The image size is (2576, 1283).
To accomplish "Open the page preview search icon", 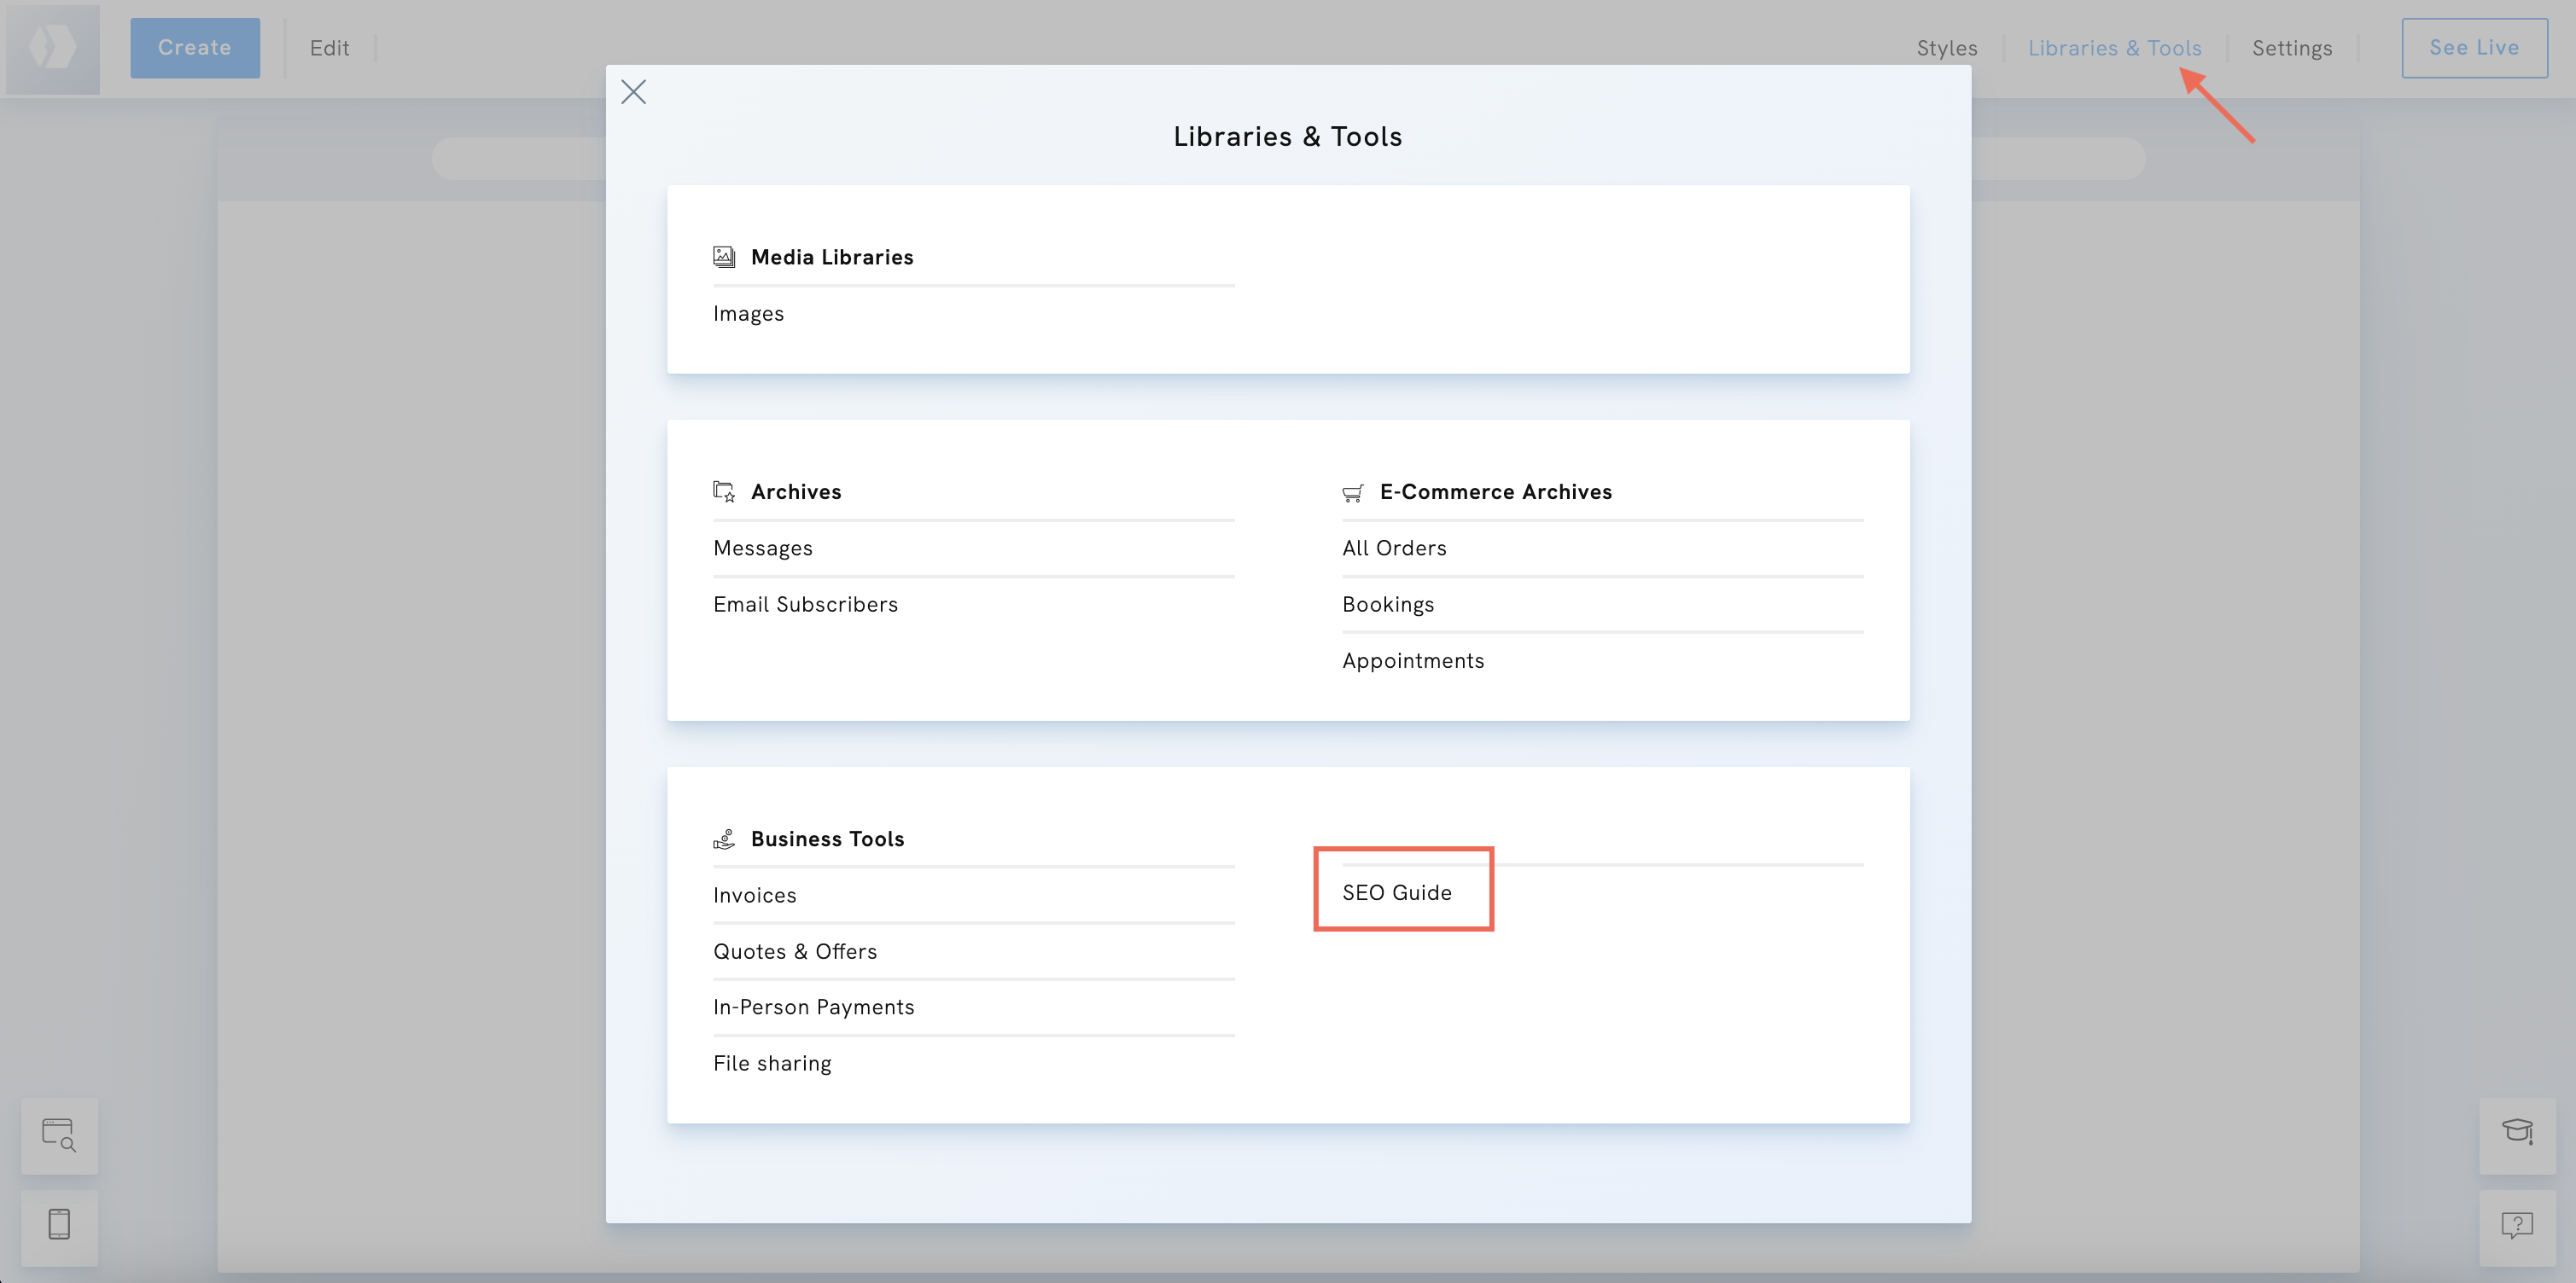I will (59, 1135).
